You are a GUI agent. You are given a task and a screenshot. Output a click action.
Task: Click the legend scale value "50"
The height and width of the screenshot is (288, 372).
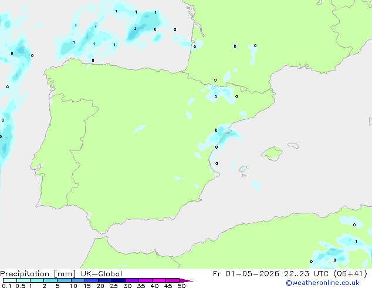tap(181, 286)
